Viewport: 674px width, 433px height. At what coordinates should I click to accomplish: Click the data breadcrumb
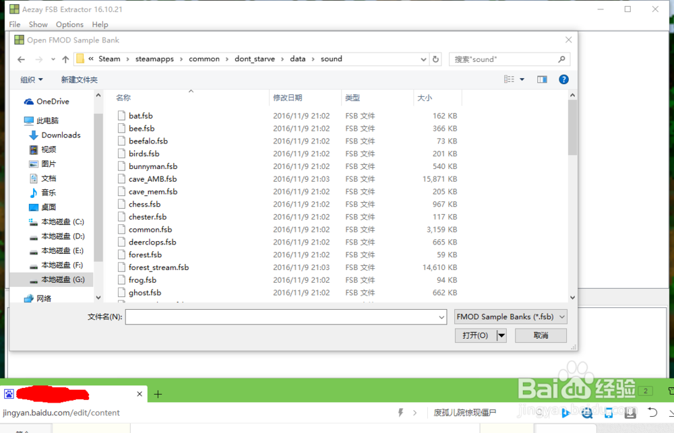click(297, 59)
